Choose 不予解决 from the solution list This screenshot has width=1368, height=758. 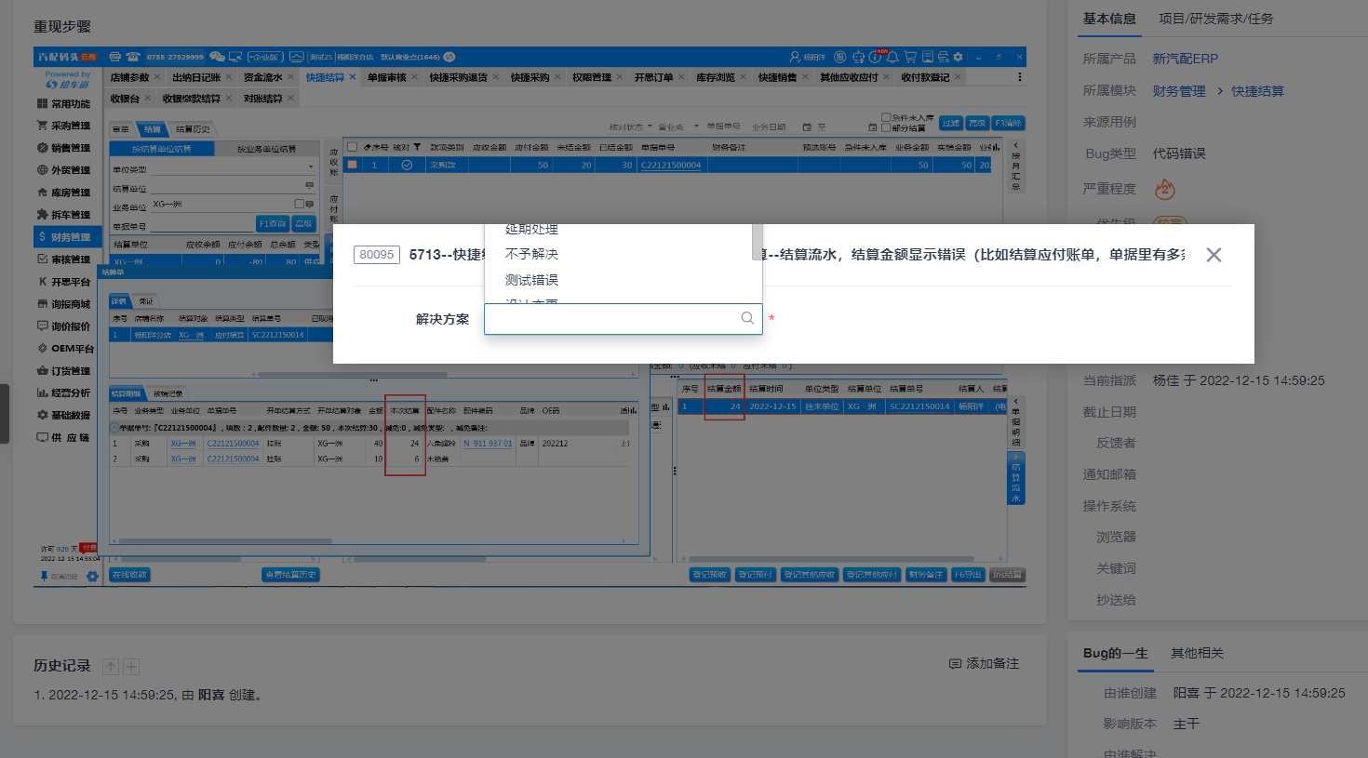pyautogui.click(x=531, y=254)
